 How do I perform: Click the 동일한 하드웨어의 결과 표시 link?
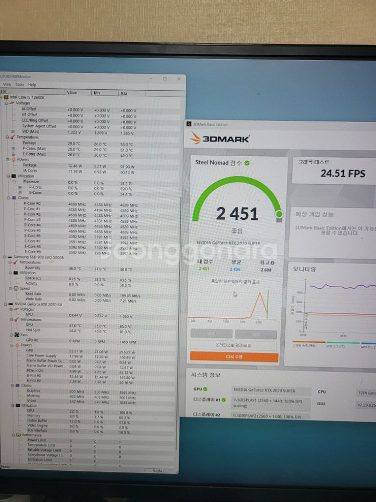pos(235,282)
